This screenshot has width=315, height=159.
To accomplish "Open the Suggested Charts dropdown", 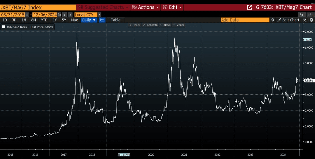I will coord(103,7).
